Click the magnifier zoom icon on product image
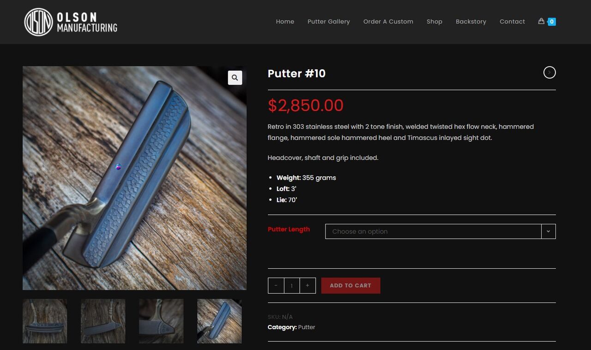Image resolution: width=591 pixels, height=350 pixels. coord(235,78)
